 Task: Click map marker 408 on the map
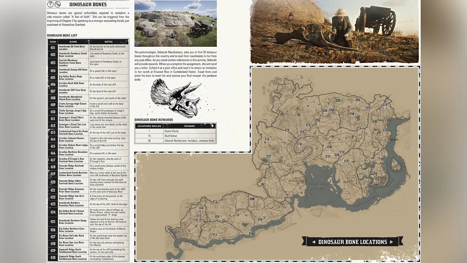359,128
